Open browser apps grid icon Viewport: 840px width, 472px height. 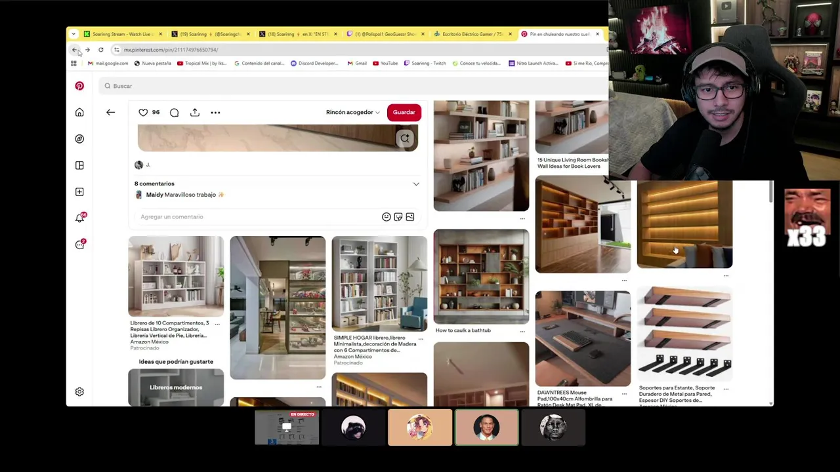(73, 64)
